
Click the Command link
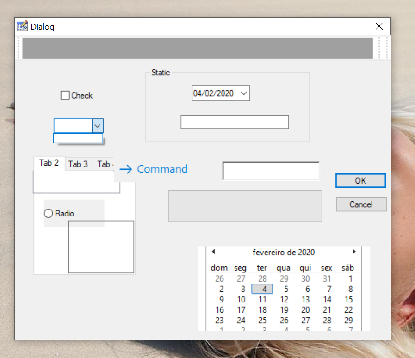coord(162,169)
